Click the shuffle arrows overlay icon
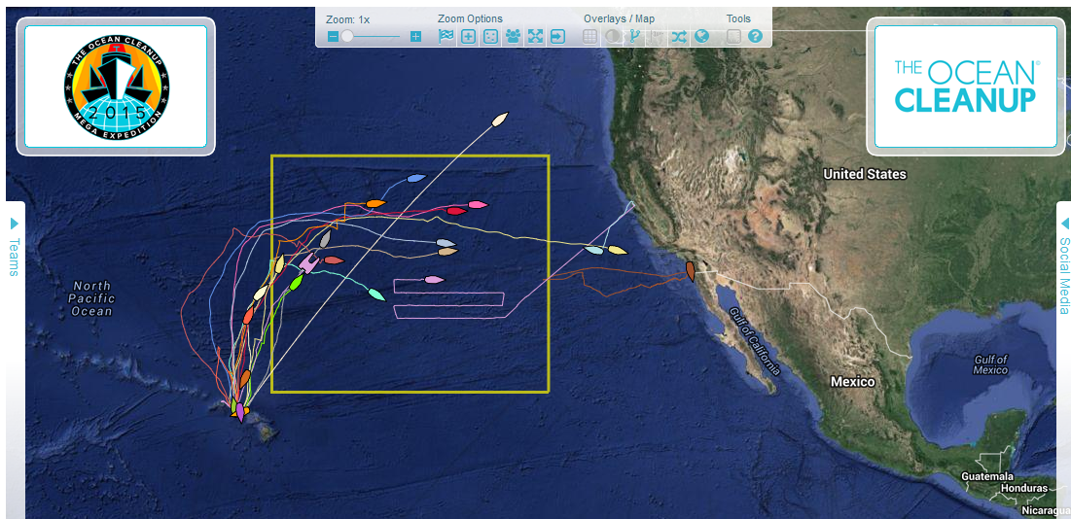 coord(679,36)
